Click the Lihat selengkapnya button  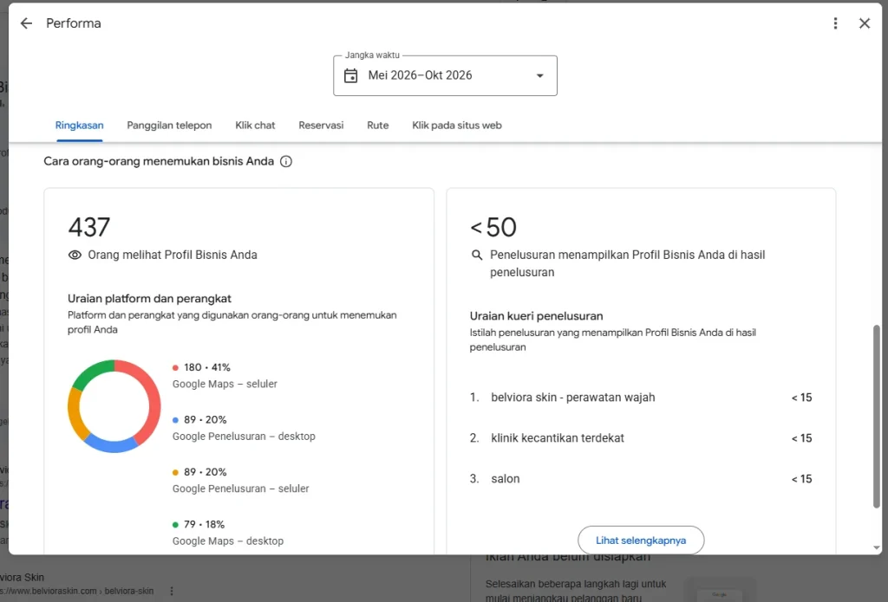pos(641,541)
